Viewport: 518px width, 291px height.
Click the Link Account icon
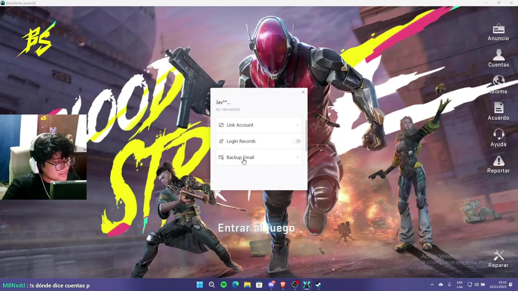221,125
